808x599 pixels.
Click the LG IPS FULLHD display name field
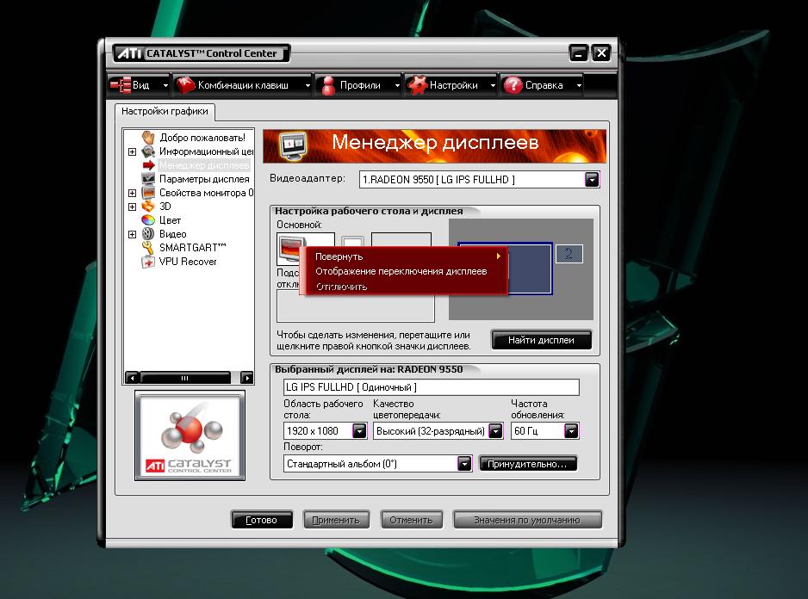(432, 387)
